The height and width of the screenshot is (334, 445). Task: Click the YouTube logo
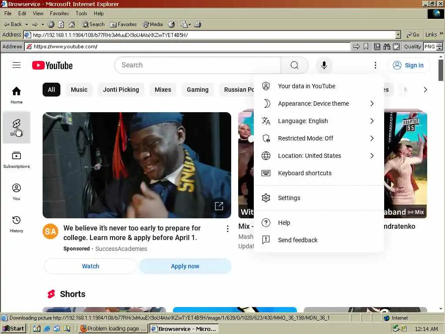pos(52,65)
